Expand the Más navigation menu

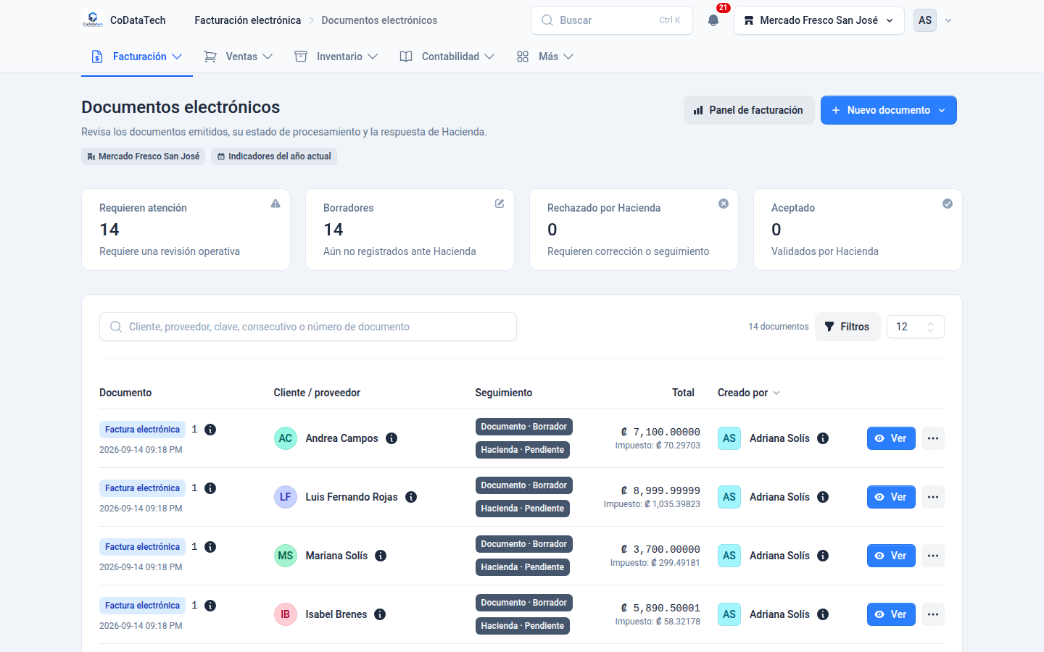[x=544, y=57]
